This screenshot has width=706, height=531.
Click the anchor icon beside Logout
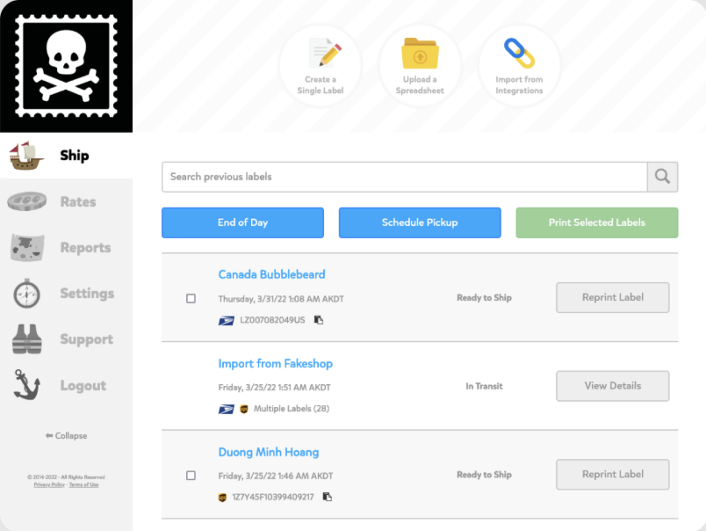pos(27,385)
